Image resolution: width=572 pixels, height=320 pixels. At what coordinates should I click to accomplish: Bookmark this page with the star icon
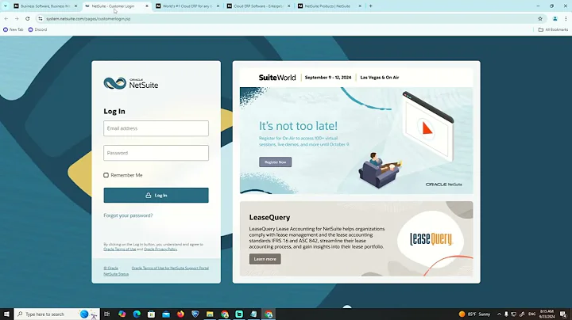coord(540,18)
